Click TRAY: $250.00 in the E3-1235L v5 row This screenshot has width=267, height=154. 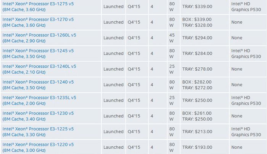197,100
